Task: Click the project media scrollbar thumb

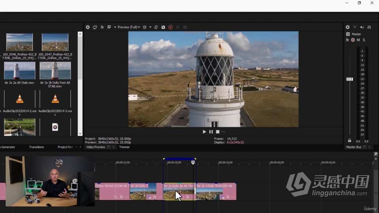Action: (x=80, y=58)
